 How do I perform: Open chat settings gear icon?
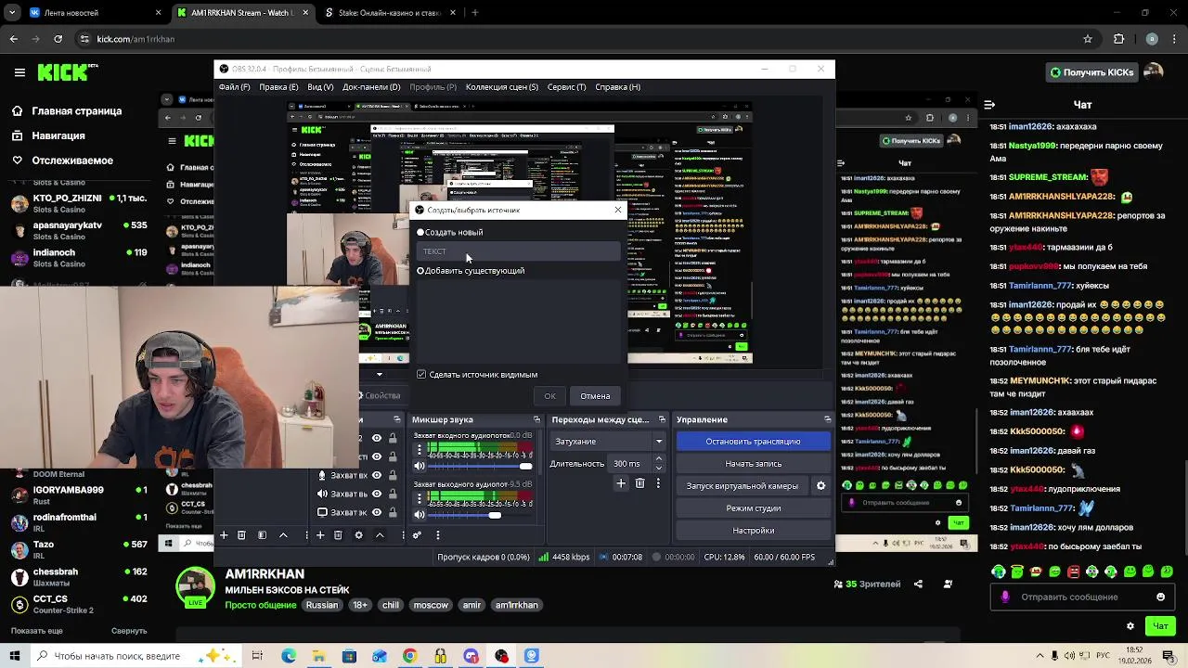[x=1130, y=626]
